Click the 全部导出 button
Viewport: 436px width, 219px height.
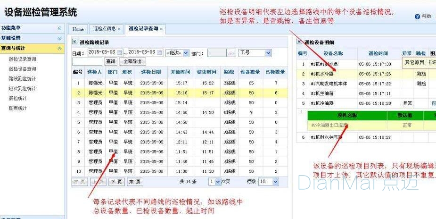pos(132,61)
